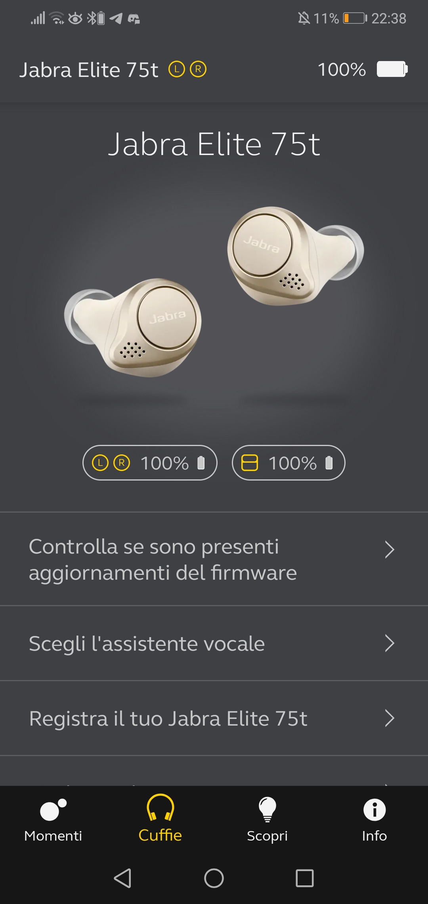Image resolution: width=428 pixels, height=904 pixels.
Task: Open Android recent apps square
Action: coord(305,878)
